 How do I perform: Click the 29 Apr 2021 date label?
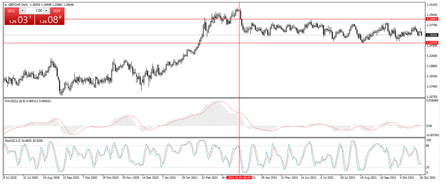[269, 177]
